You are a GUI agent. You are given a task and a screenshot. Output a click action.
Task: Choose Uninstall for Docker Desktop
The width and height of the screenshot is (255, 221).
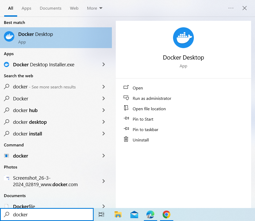click(141, 140)
